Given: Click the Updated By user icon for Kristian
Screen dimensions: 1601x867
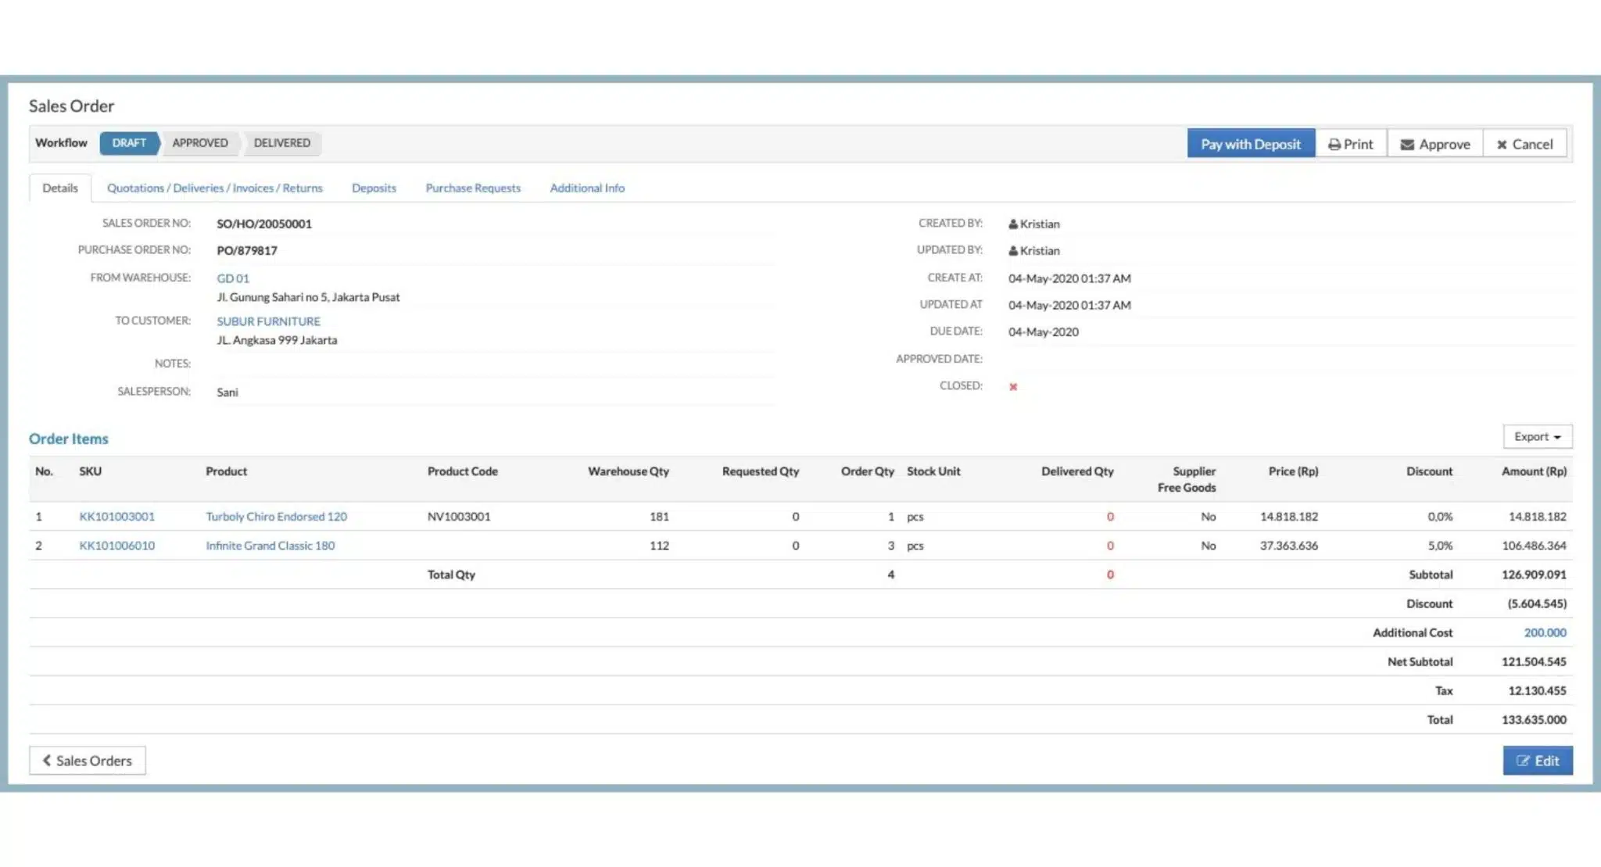Looking at the screenshot, I should 1013,251.
